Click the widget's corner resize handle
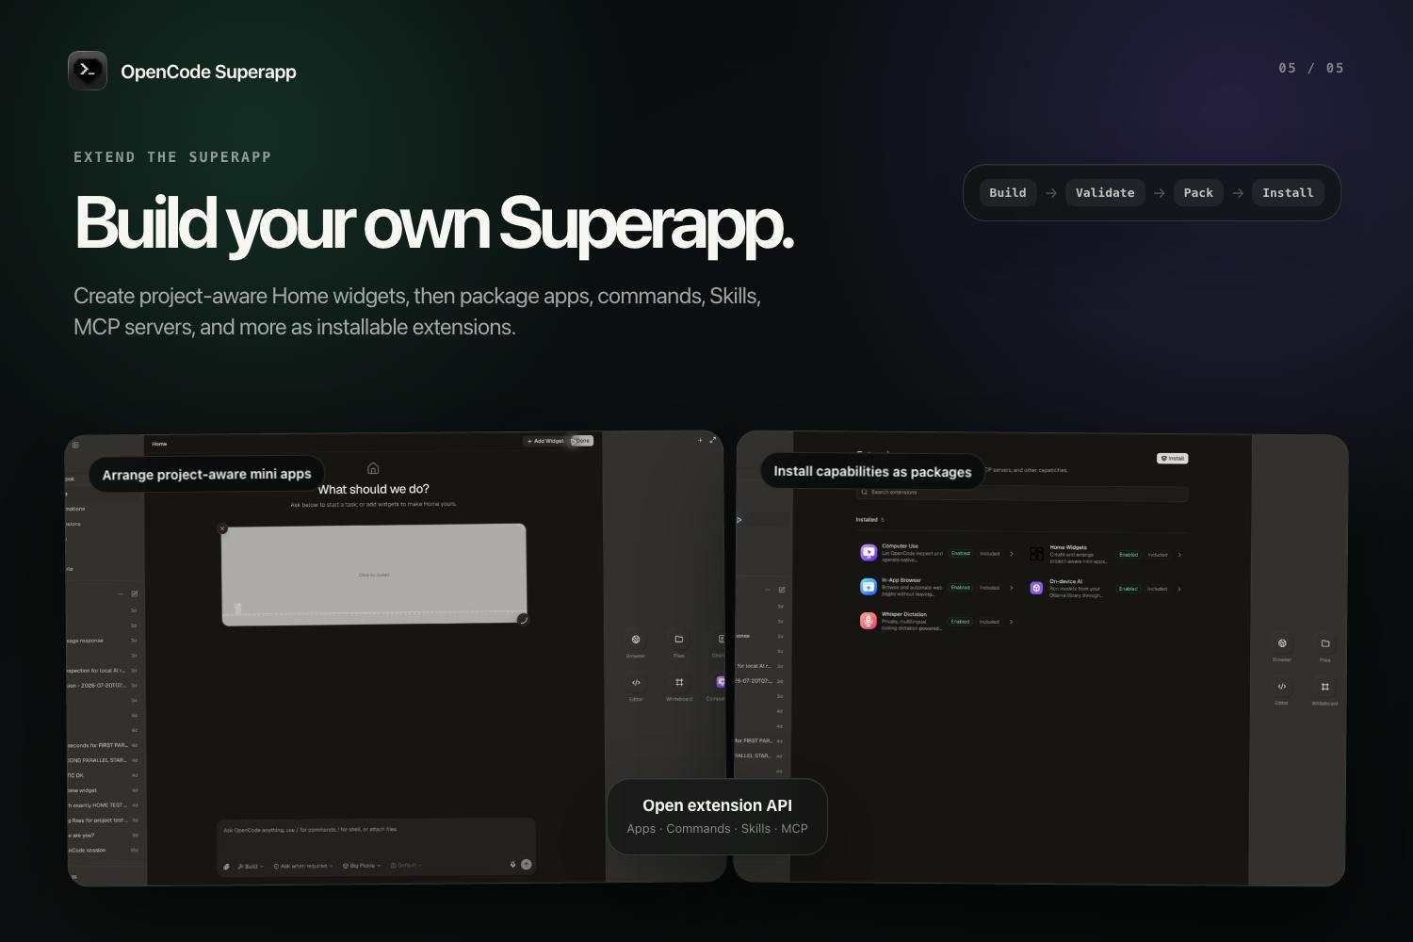This screenshot has width=1413, height=942. pos(523,619)
